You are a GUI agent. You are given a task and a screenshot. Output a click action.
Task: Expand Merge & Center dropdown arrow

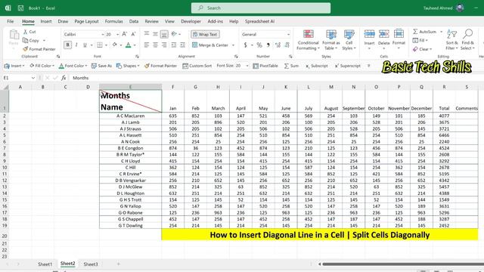tap(233, 45)
